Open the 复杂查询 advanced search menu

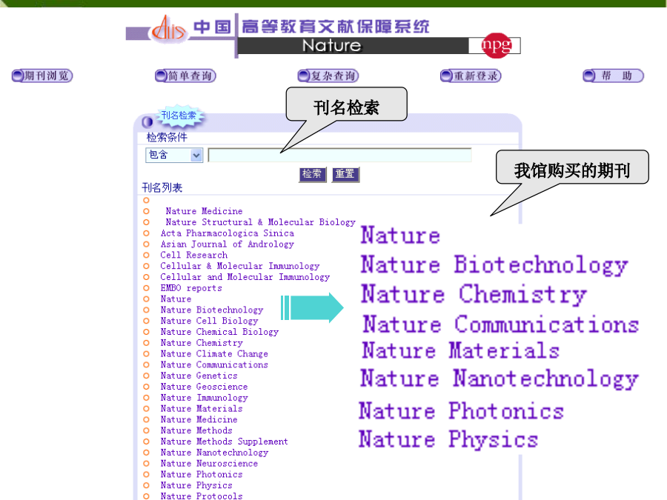(328, 76)
